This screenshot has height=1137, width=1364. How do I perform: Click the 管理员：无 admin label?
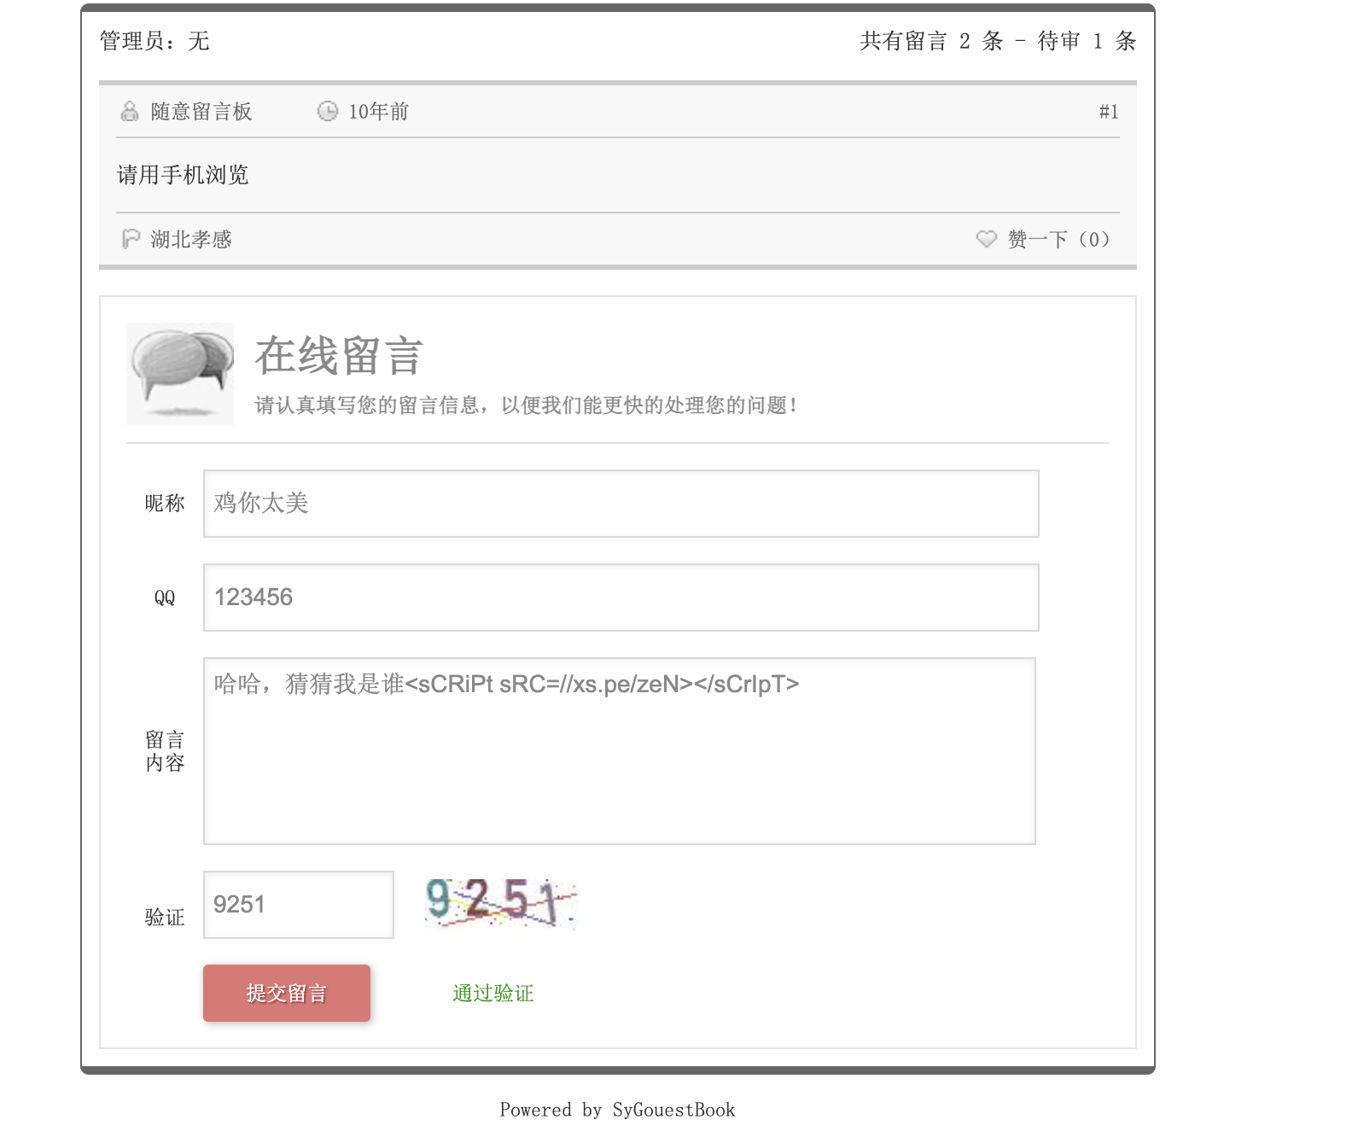point(154,41)
